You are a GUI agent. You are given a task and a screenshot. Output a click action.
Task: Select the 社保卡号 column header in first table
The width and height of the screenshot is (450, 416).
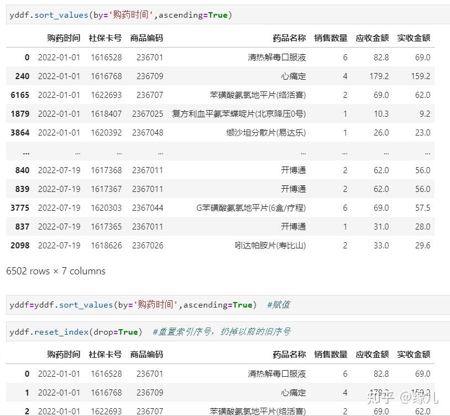point(105,38)
